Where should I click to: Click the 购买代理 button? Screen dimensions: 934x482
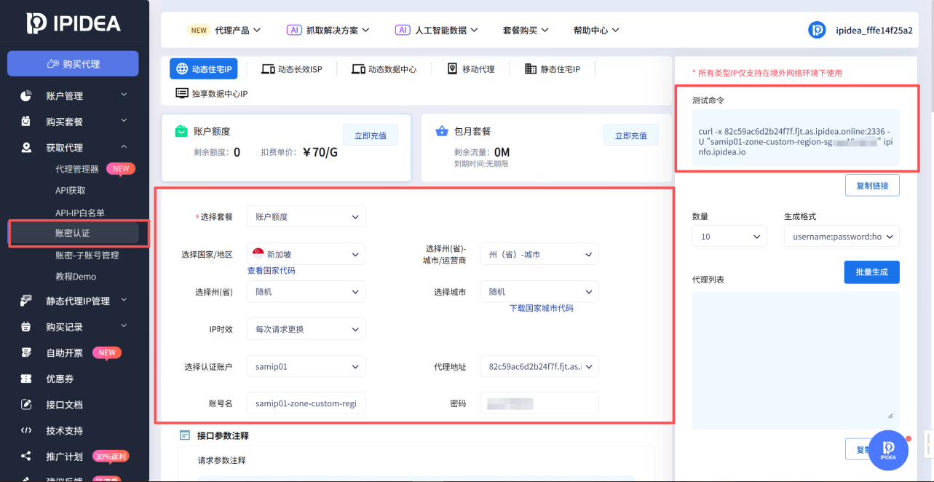point(73,64)
